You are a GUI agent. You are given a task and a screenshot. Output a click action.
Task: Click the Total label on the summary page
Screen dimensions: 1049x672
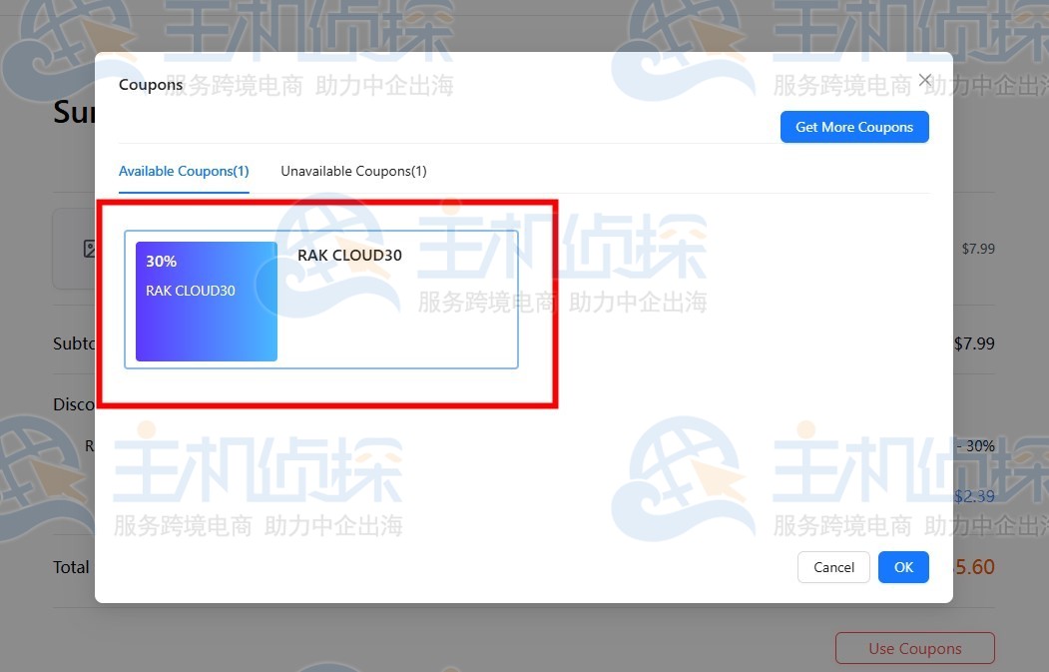tap(71, 566)
